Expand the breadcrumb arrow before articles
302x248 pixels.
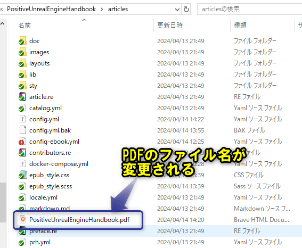[102, 9]
